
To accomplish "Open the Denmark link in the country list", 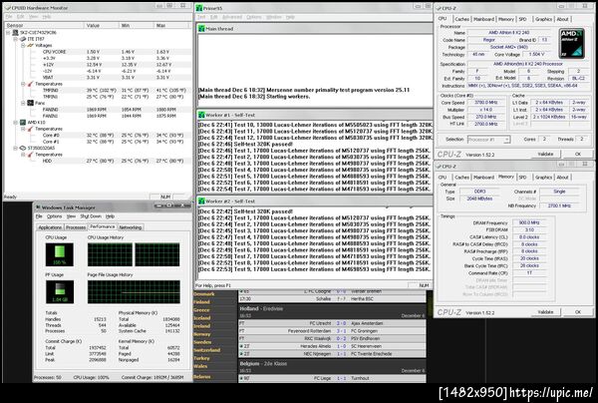I will coord(203,294).
